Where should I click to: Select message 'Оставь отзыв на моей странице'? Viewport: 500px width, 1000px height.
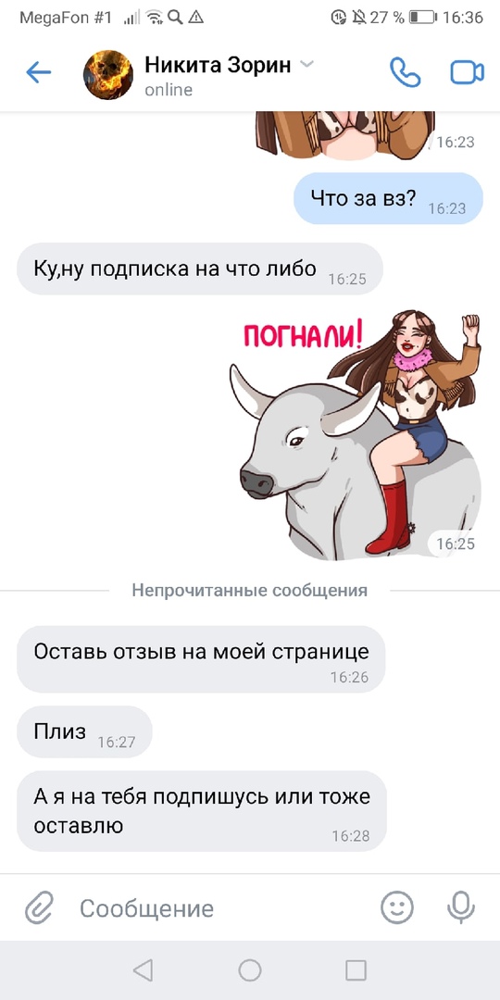tap(201, 659)
